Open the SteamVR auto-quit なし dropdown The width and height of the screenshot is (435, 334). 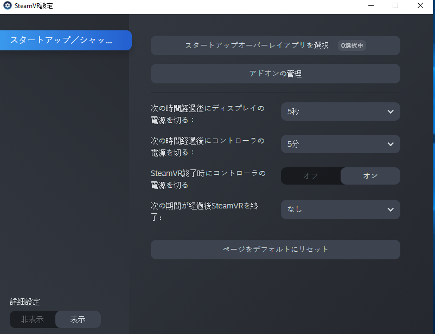click(x=341, y=209)
